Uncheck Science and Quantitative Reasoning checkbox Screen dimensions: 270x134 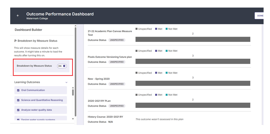click(x=18, y=100)
